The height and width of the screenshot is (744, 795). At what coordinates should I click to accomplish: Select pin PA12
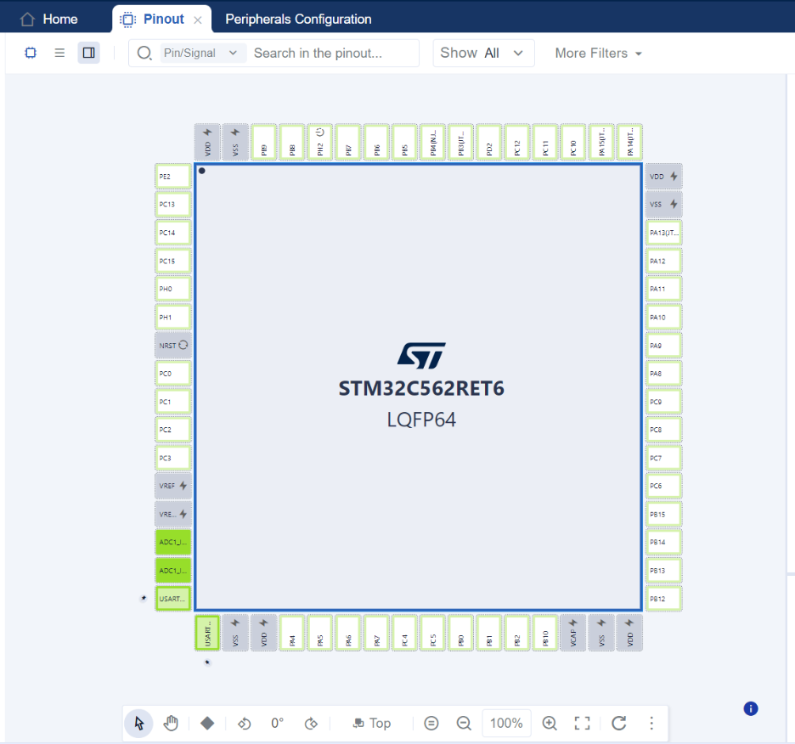pos(663,261)
